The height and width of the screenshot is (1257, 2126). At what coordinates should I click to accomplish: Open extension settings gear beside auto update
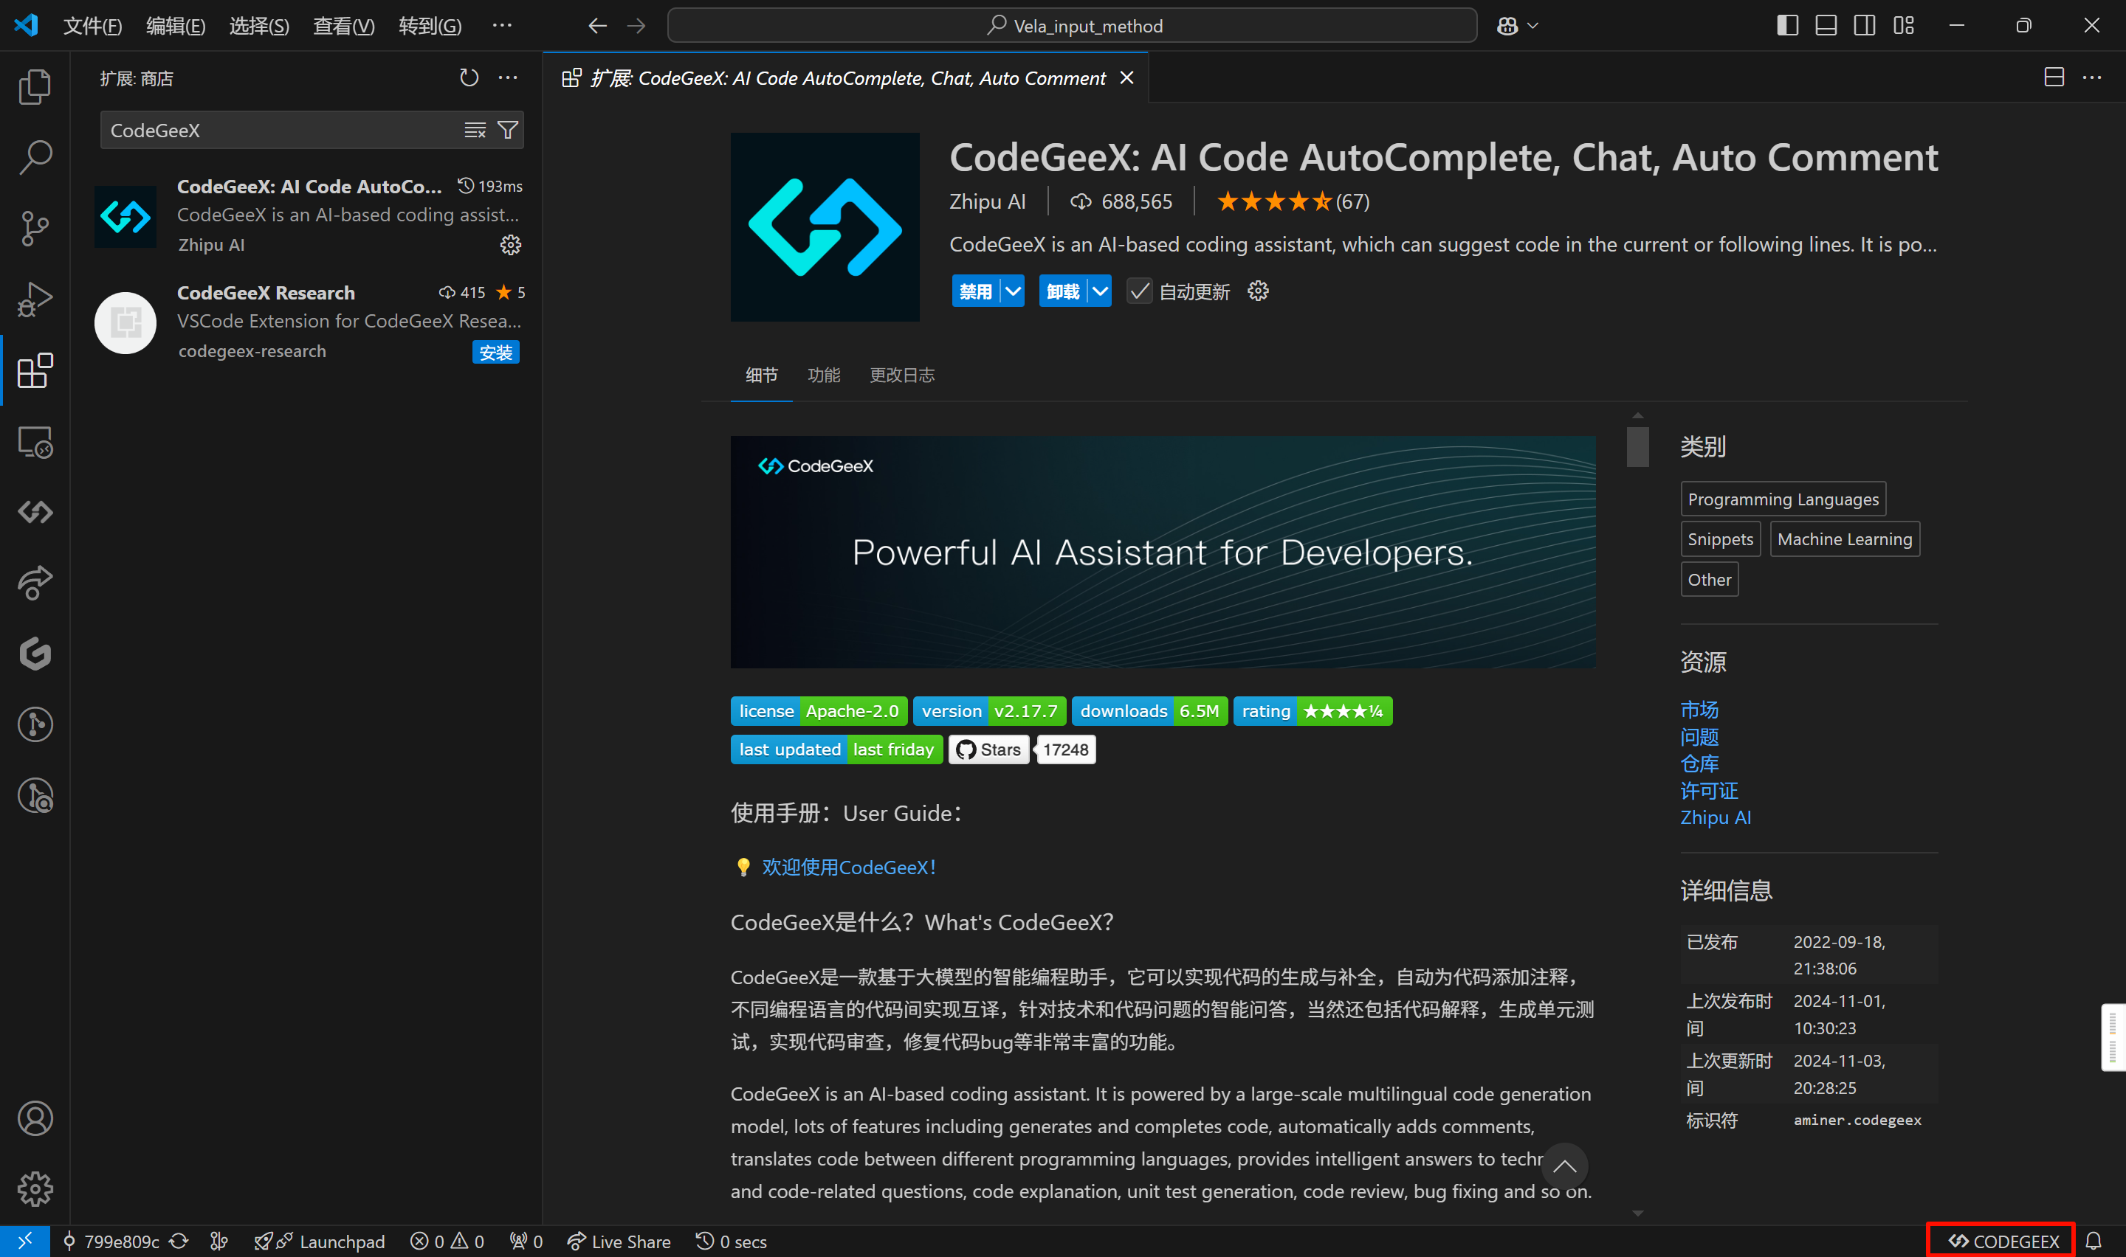pos(1259,291)
